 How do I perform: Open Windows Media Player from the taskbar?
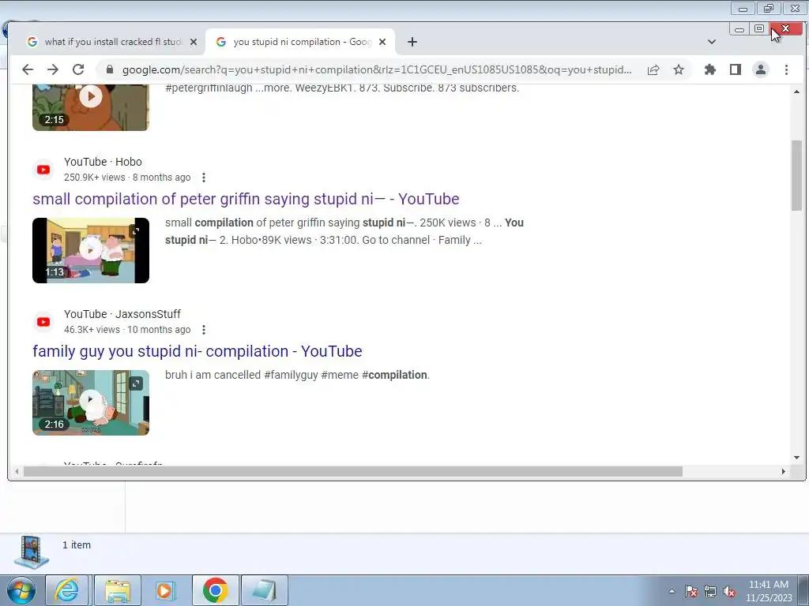166,590
